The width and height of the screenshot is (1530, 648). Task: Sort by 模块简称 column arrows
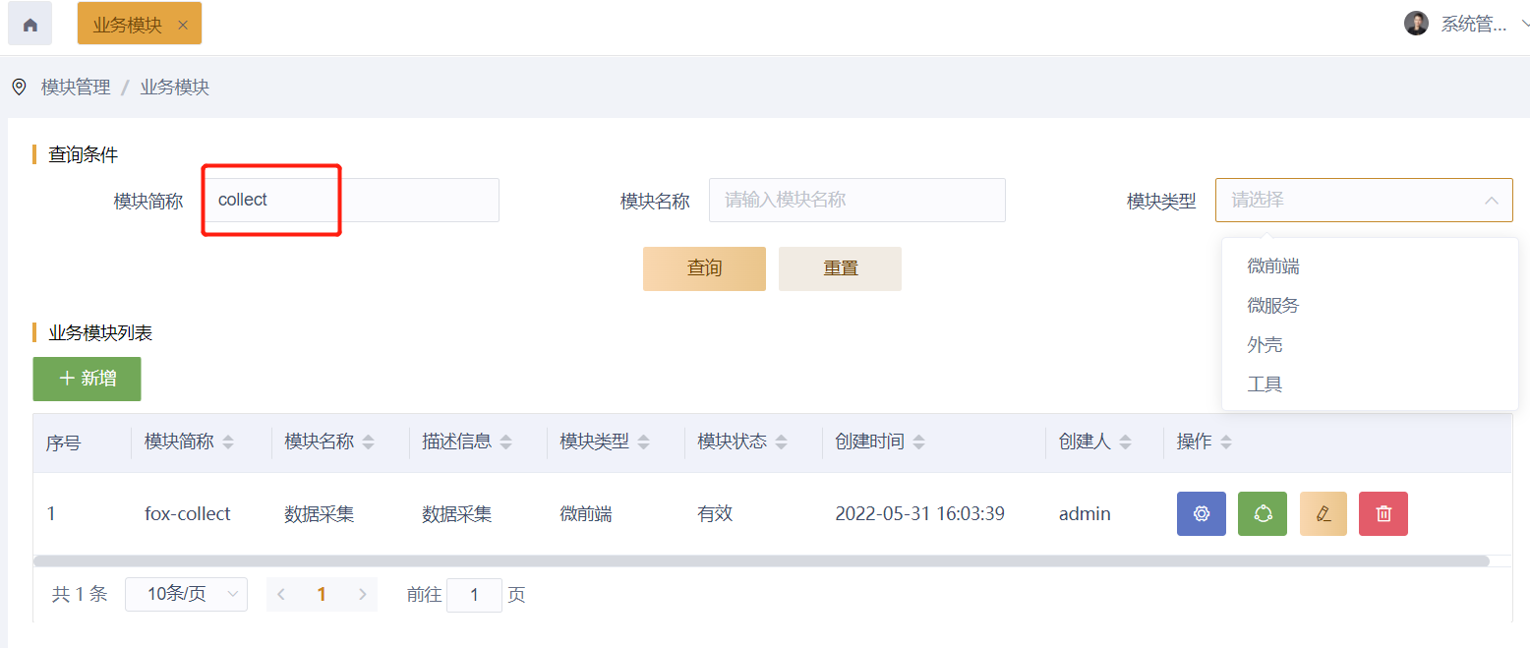point(228,443)
